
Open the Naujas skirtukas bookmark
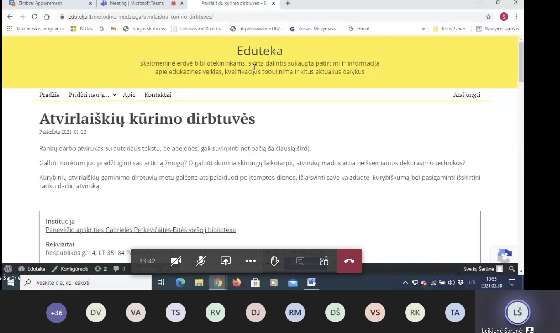[x=144, y=29]
